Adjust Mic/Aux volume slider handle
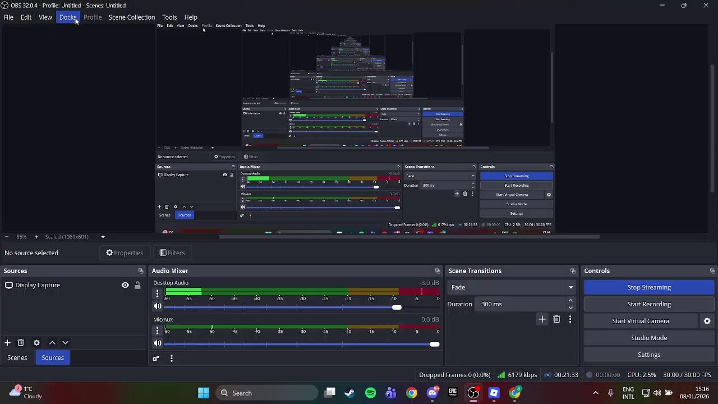Image resolution: width=718 pixels, height=404 pixels. click(x=435, y=344)
